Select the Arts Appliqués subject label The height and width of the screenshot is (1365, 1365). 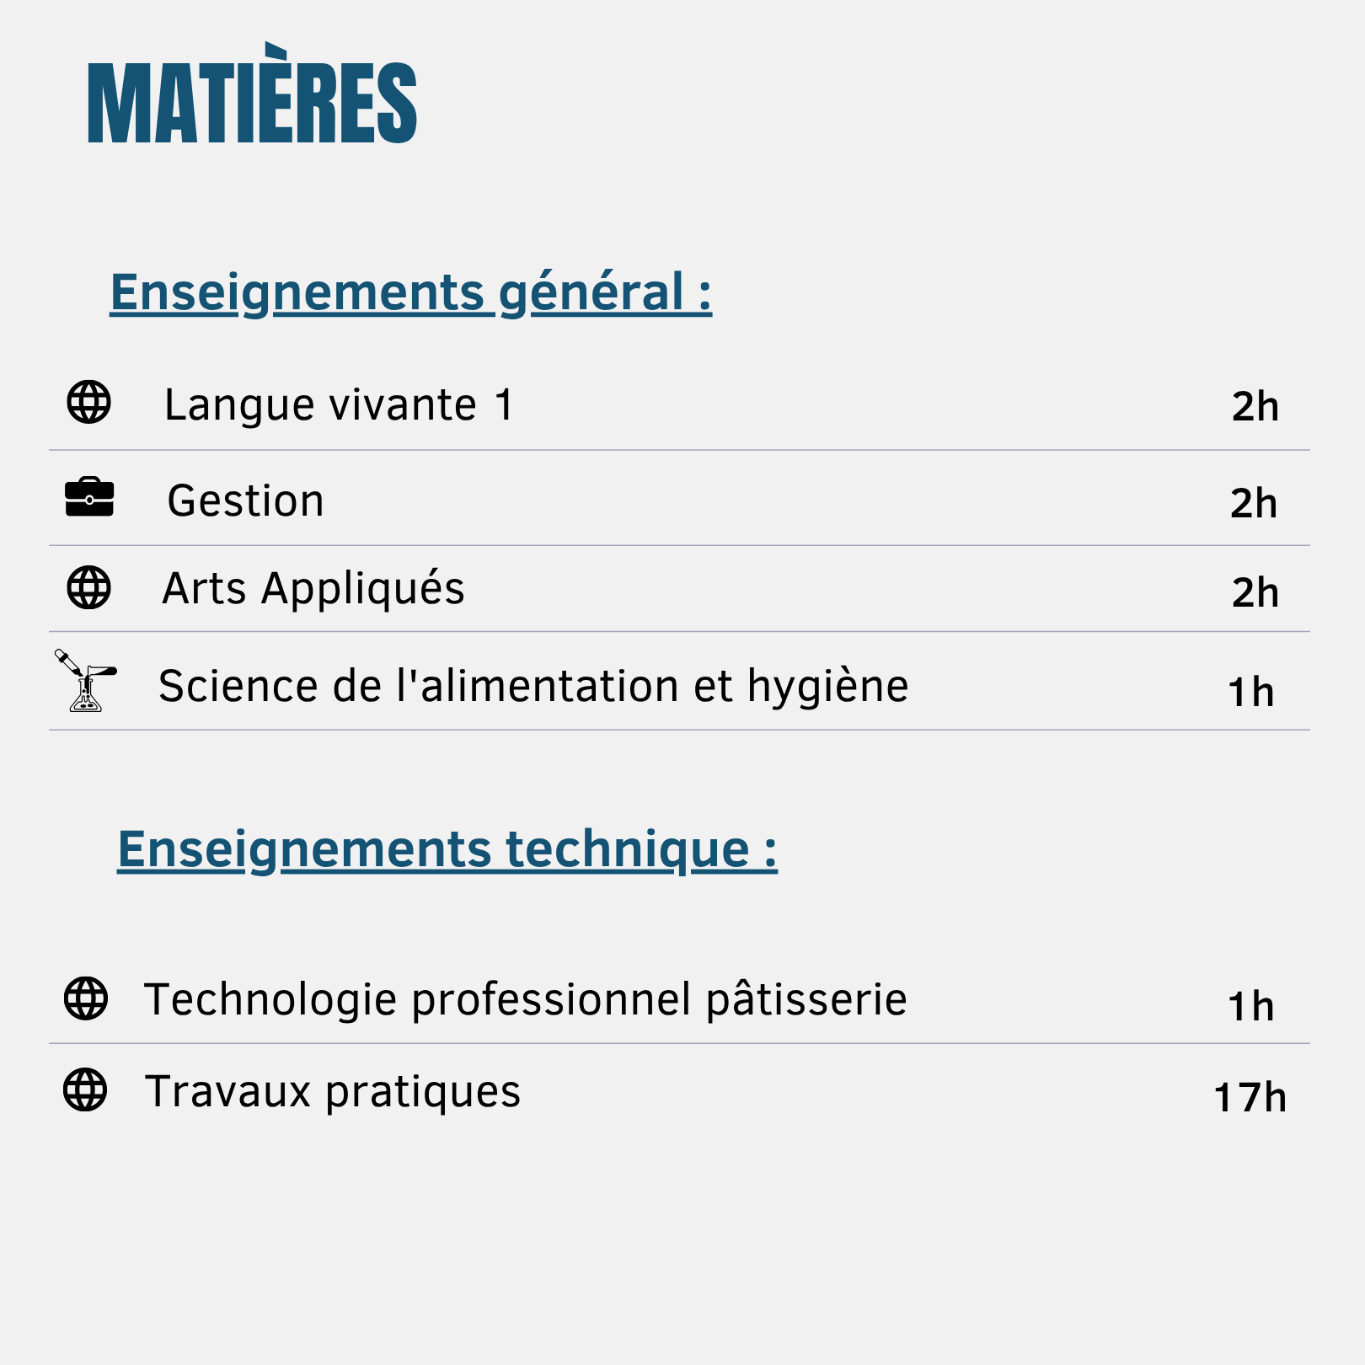pos(313,588)
